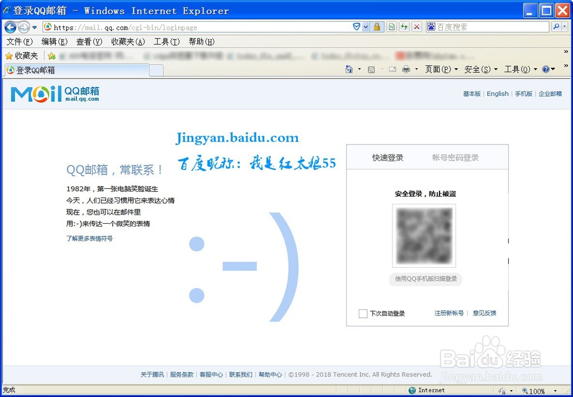
Task: Click the blue shield security icon
Action: 356,27
